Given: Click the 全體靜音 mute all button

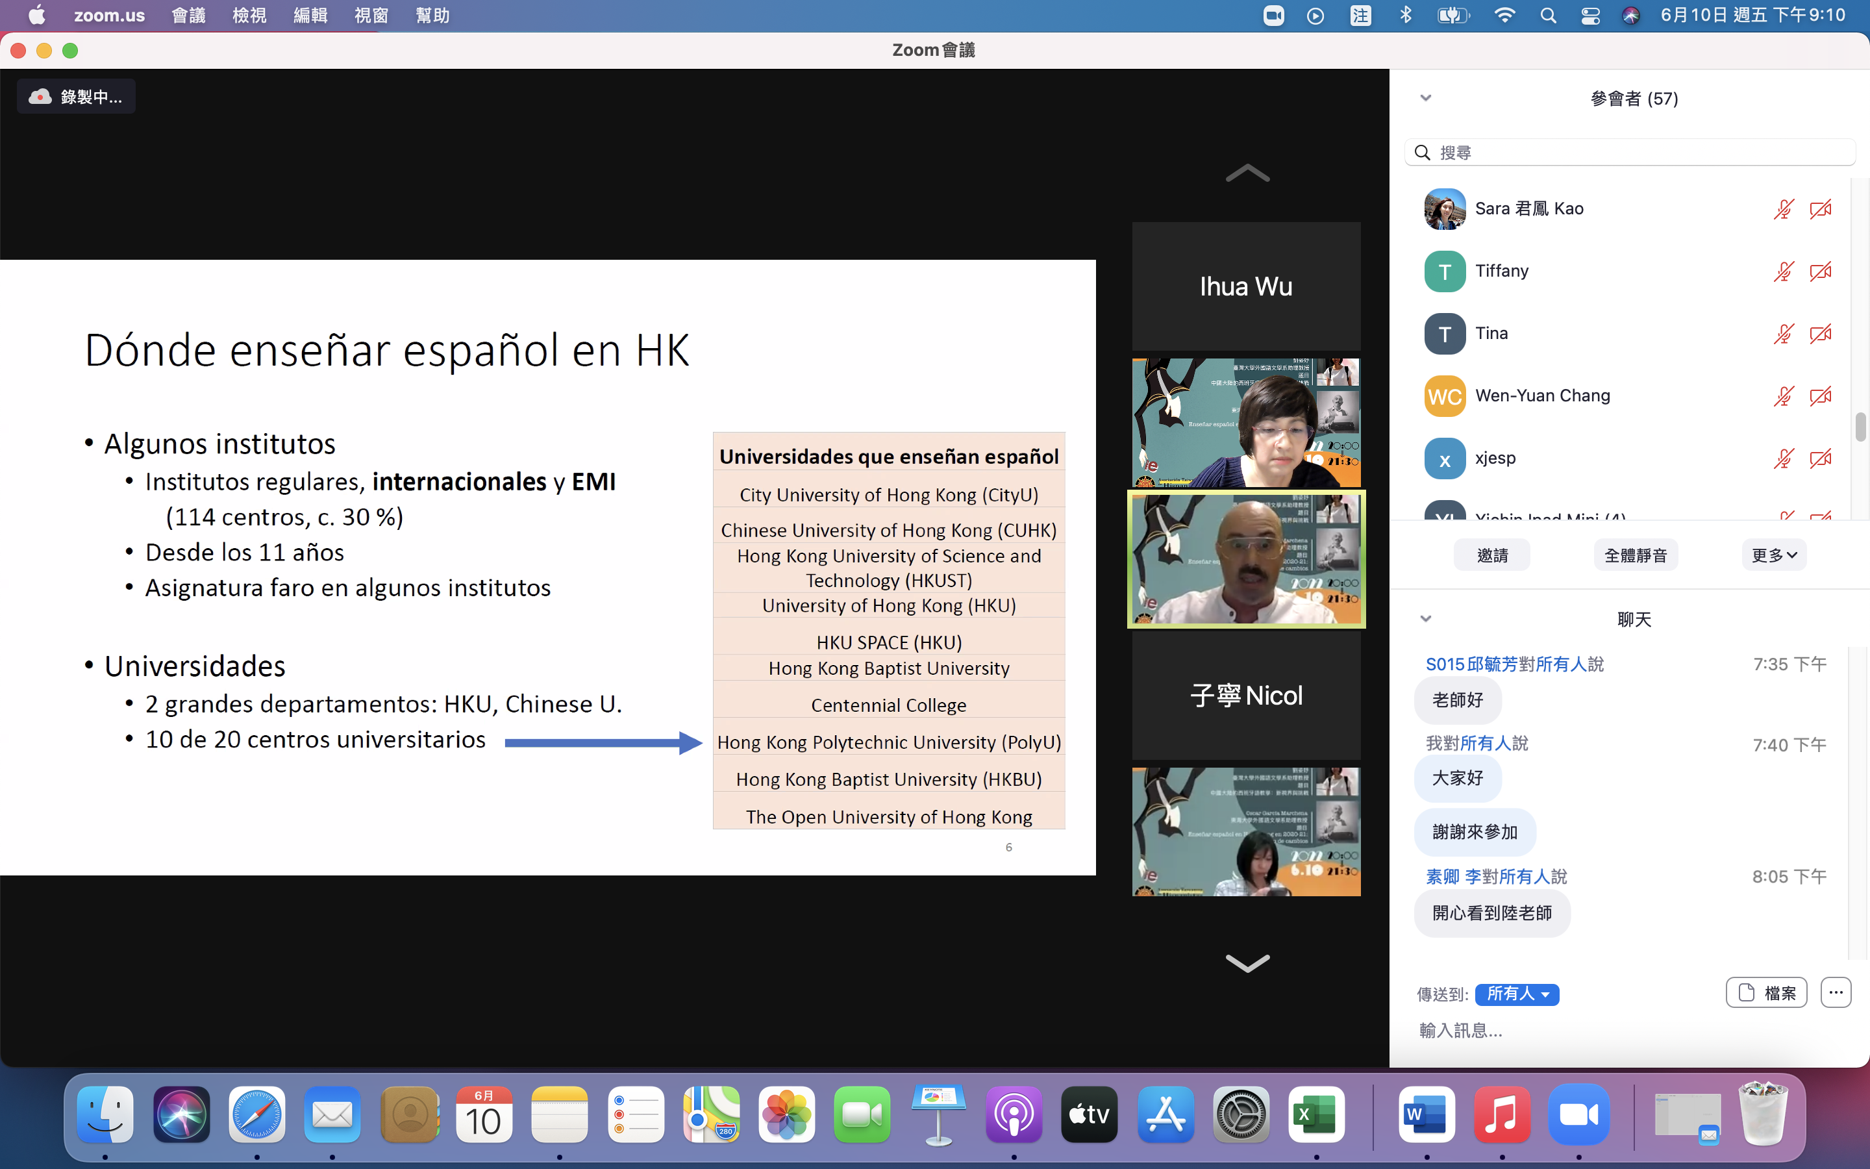Looking at the screenshot, I should click(1635, 555).
